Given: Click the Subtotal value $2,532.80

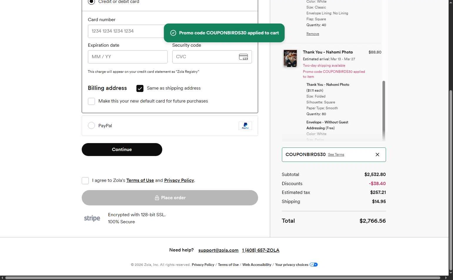Looking at the screenshot, I should coord(375,175).
